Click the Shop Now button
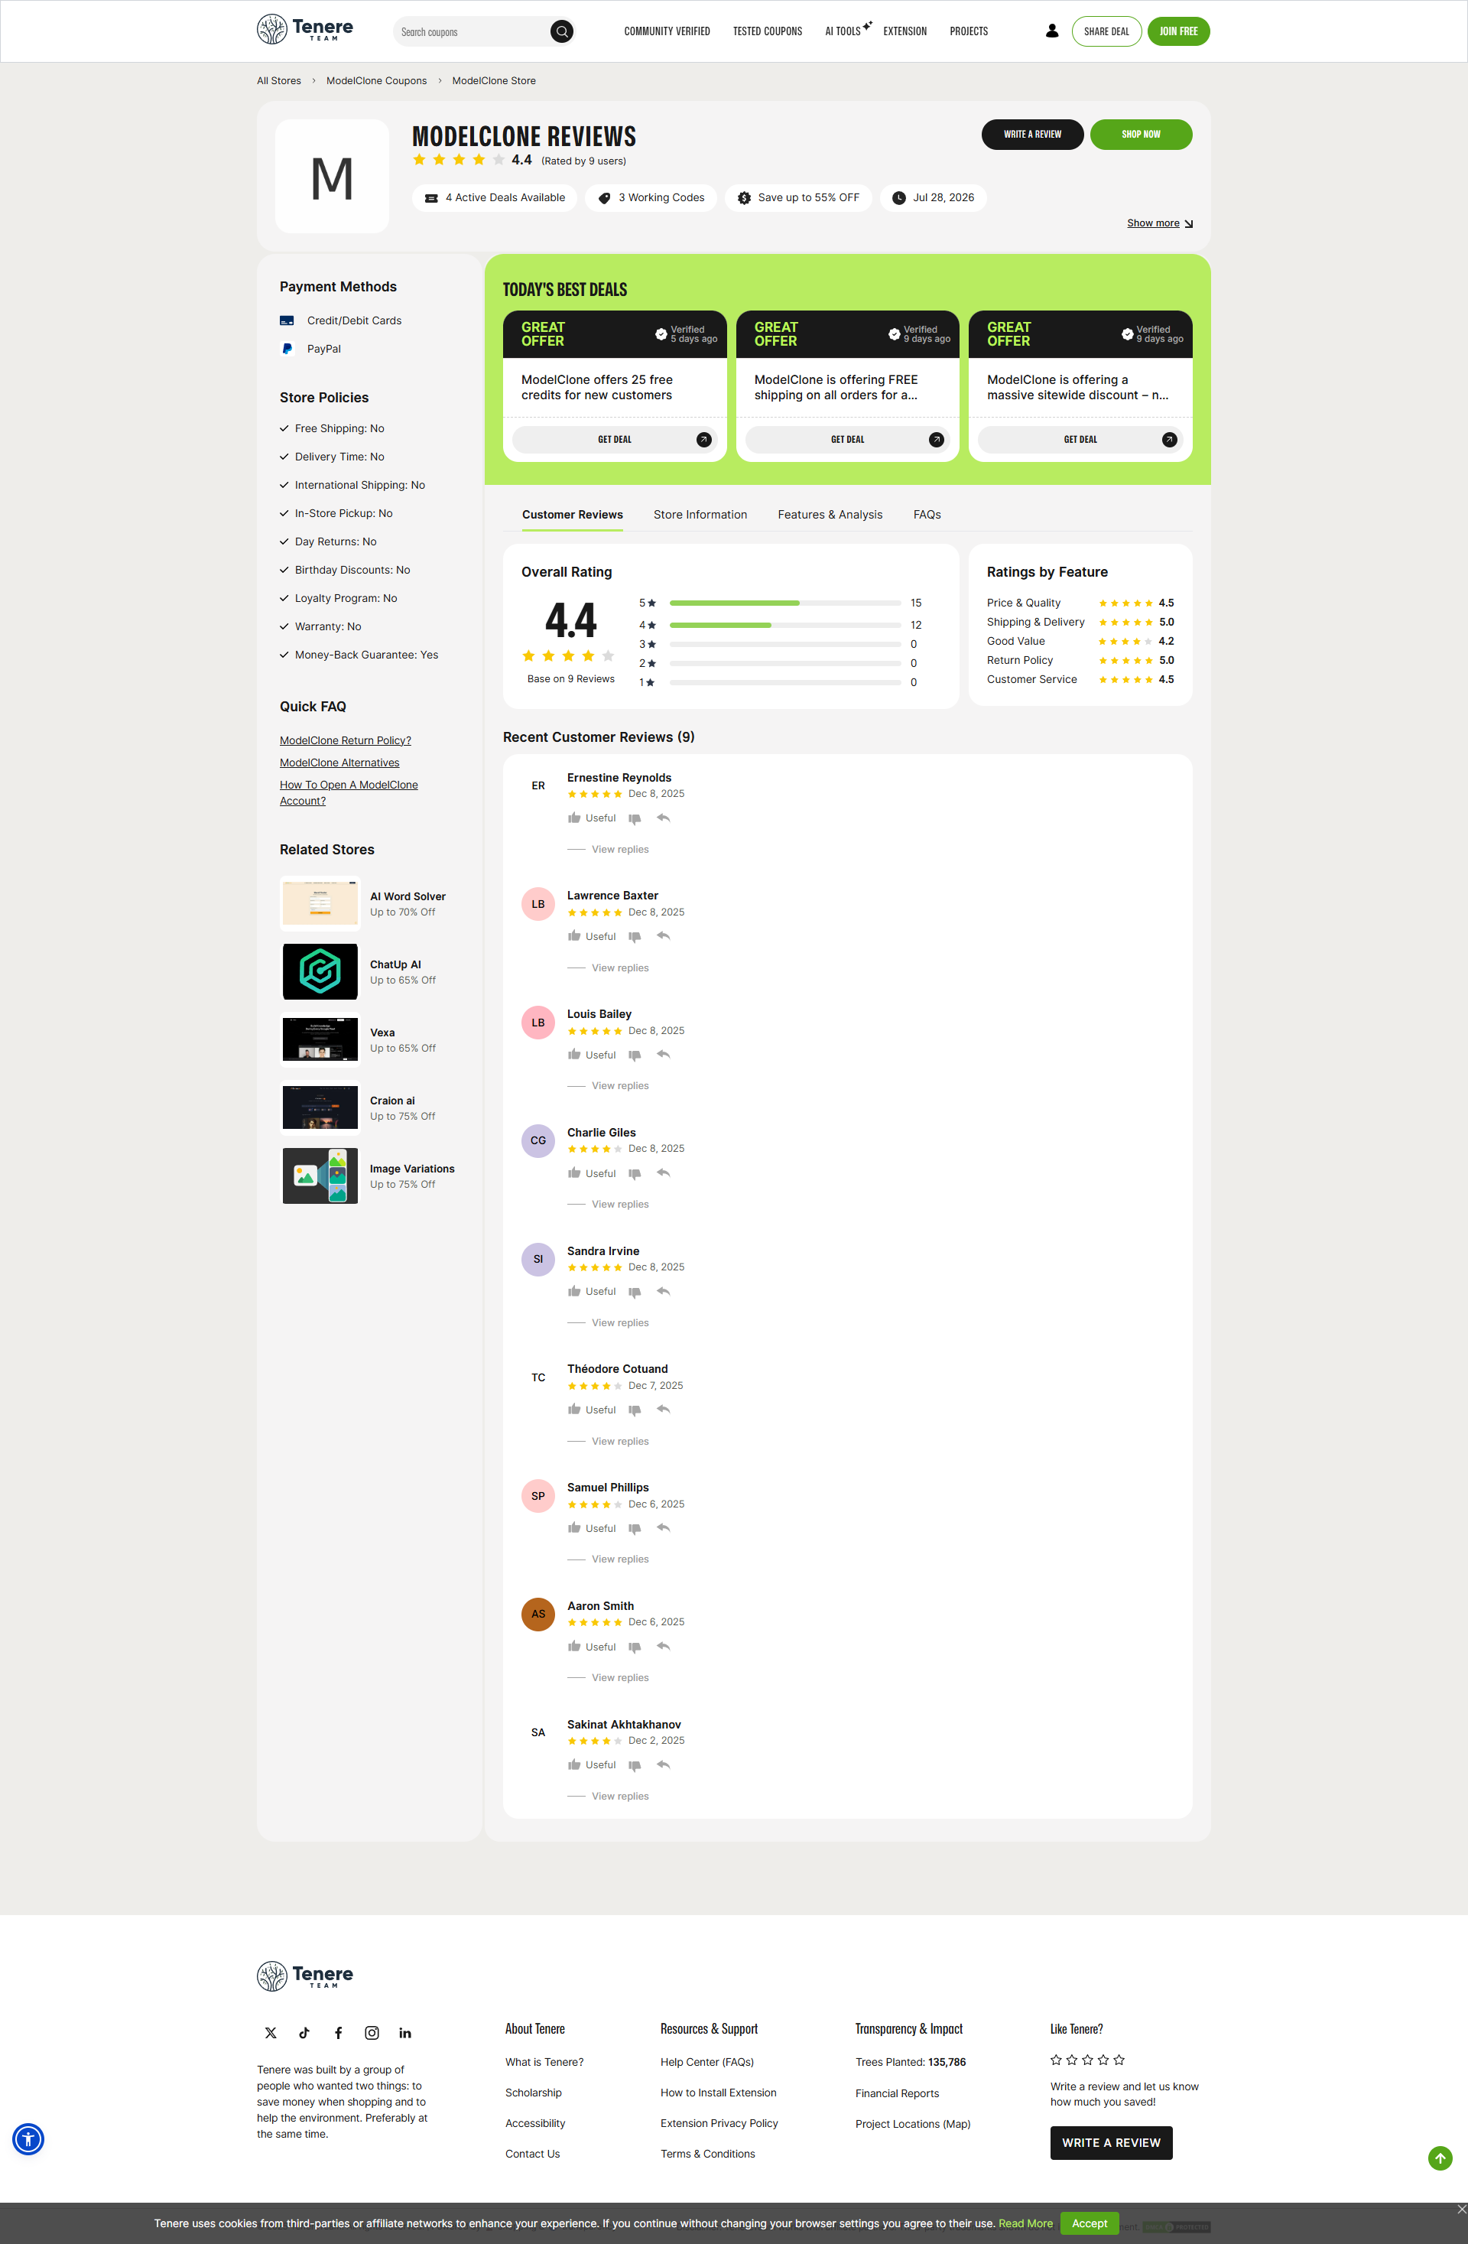 coord(1141,134)
